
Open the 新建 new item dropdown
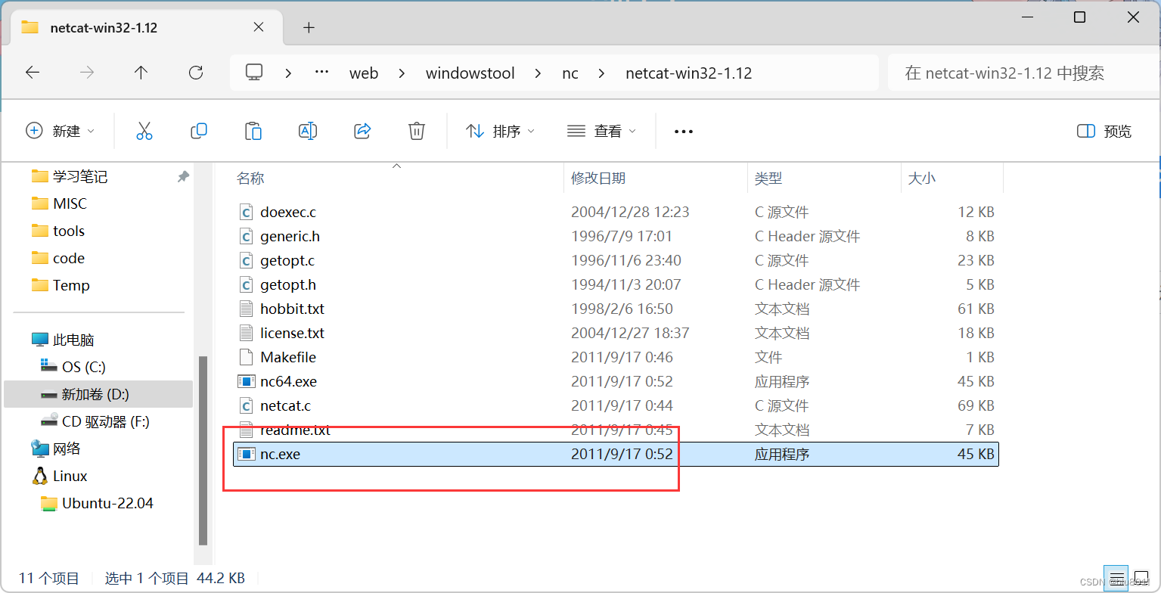(61, 131)
